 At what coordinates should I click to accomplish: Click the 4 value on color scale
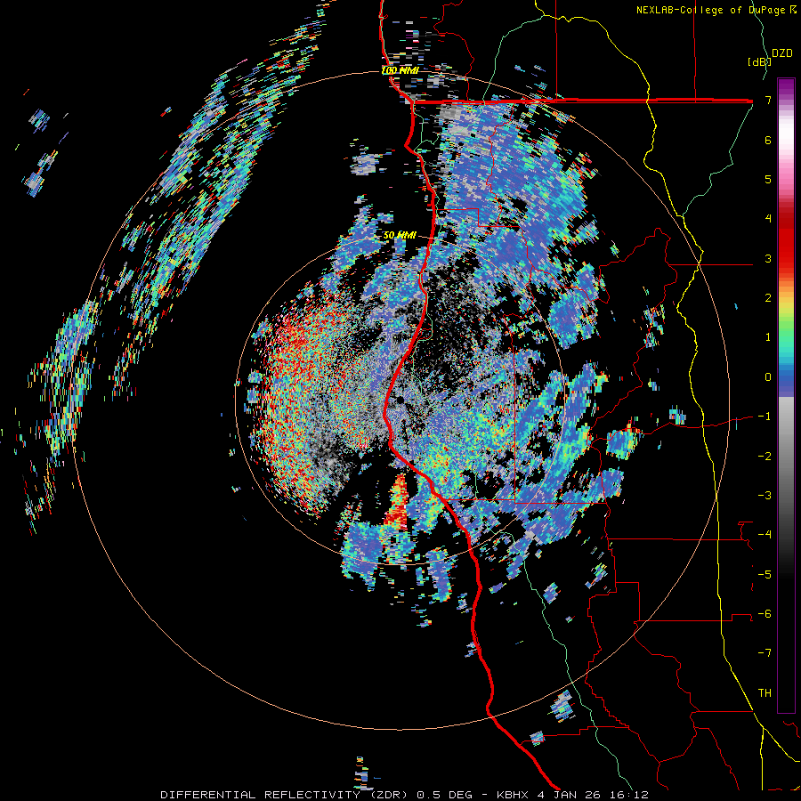point(768,219)
